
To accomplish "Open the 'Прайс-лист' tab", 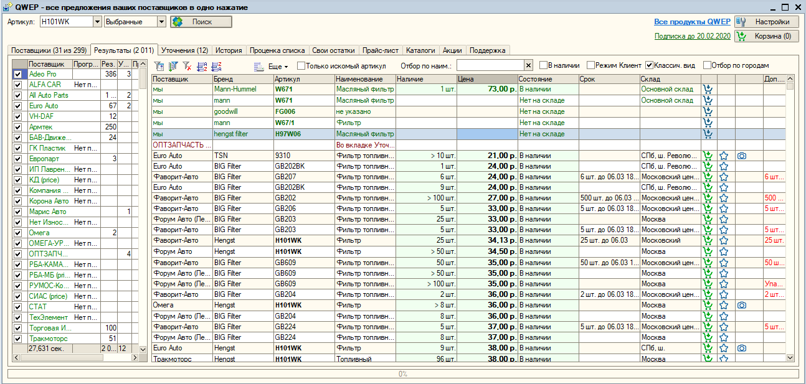I will pyautogui.click(x=380, y=50).
